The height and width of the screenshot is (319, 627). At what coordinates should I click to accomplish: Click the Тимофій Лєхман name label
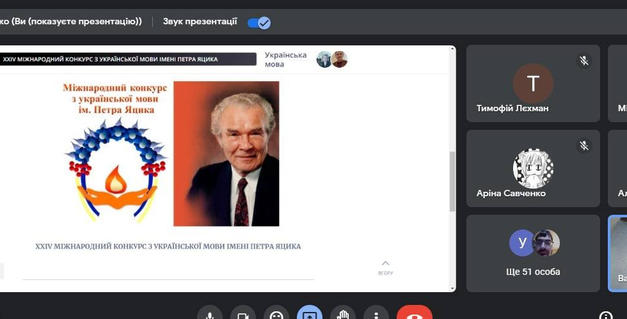click(512, 108)
